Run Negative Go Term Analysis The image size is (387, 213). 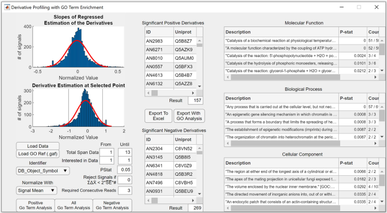point(112,205)
